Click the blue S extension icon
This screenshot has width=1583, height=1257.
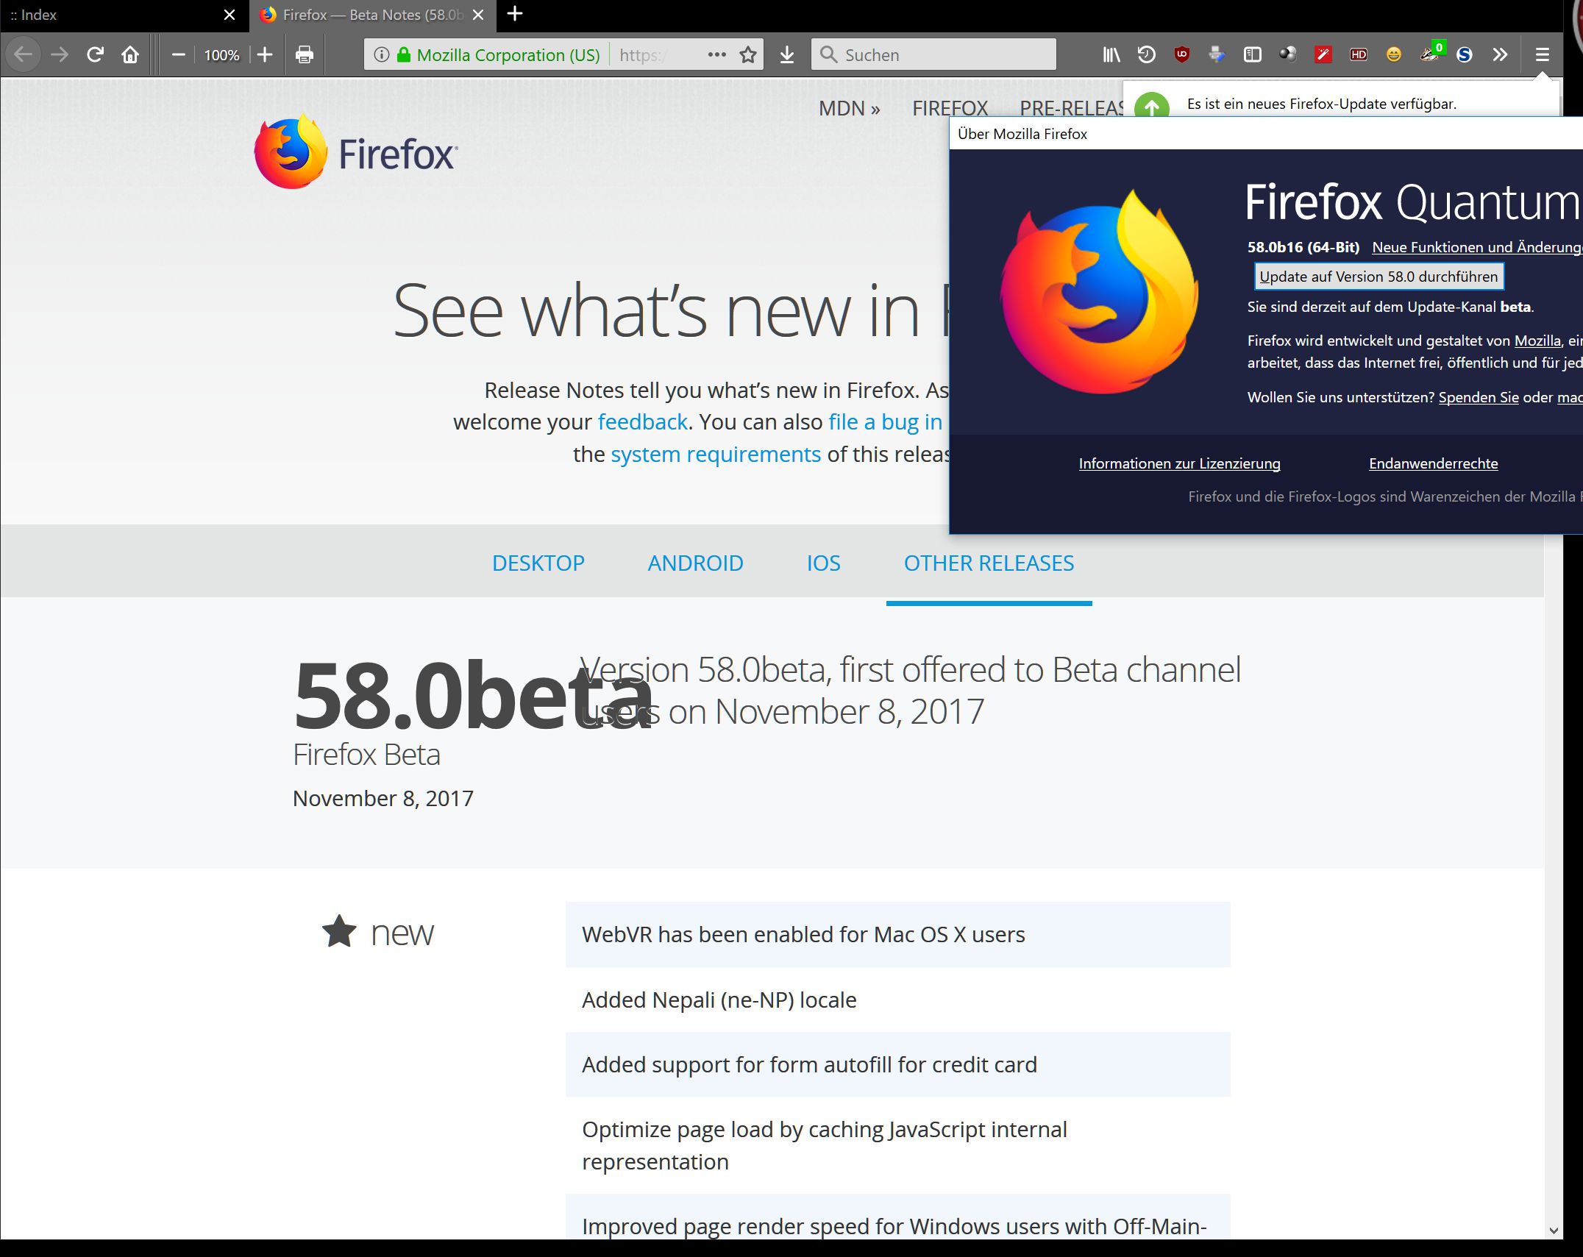[x=1464, y=54]
